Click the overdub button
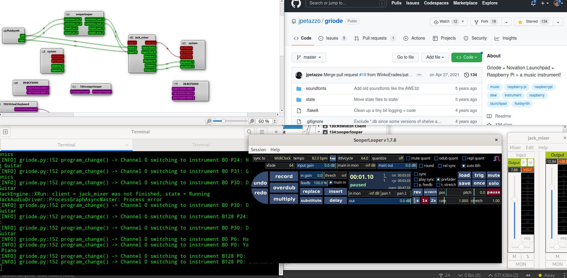This screenshot has width=567, height=278. [x=284, y=188]
